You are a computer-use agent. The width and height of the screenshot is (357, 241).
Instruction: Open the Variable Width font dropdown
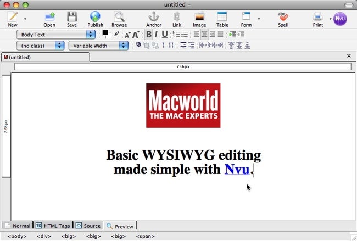[x=98, y=46]
